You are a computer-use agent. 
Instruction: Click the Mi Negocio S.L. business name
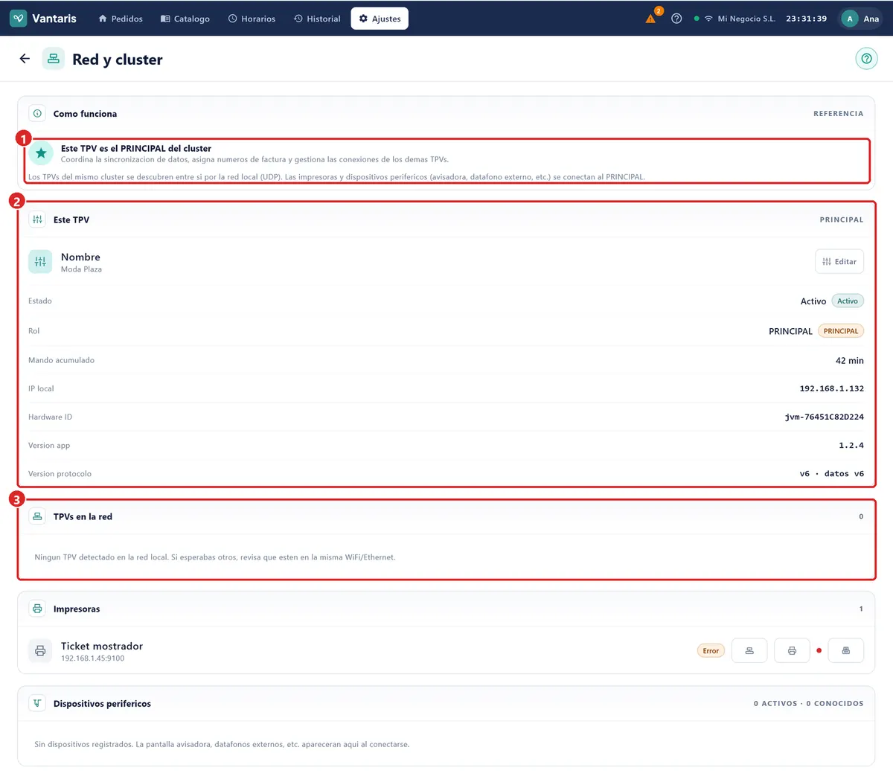click(746, 19)
